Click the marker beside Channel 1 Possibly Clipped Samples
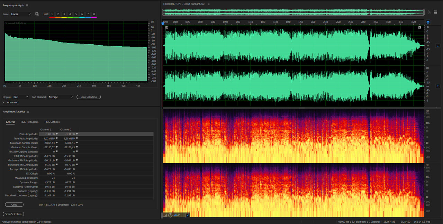 pos(57,151)
